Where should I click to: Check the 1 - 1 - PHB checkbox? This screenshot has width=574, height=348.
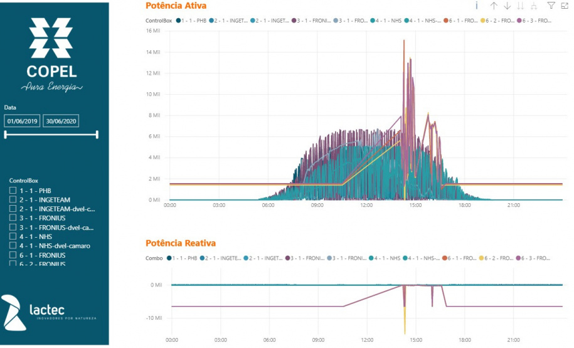tap(13, 190)
